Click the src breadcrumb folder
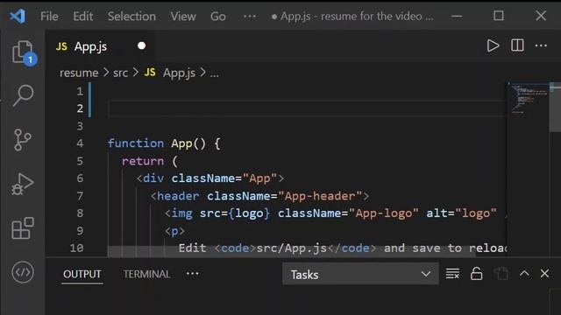Image resolution: width=561 pixels, height=315 pixels. [x=120, y=73]
